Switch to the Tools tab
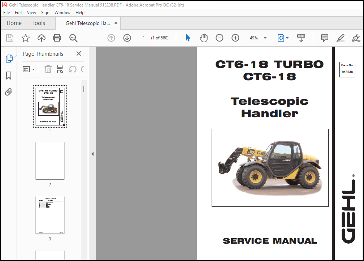The image size is (364, 261). [x=39, y=23]
